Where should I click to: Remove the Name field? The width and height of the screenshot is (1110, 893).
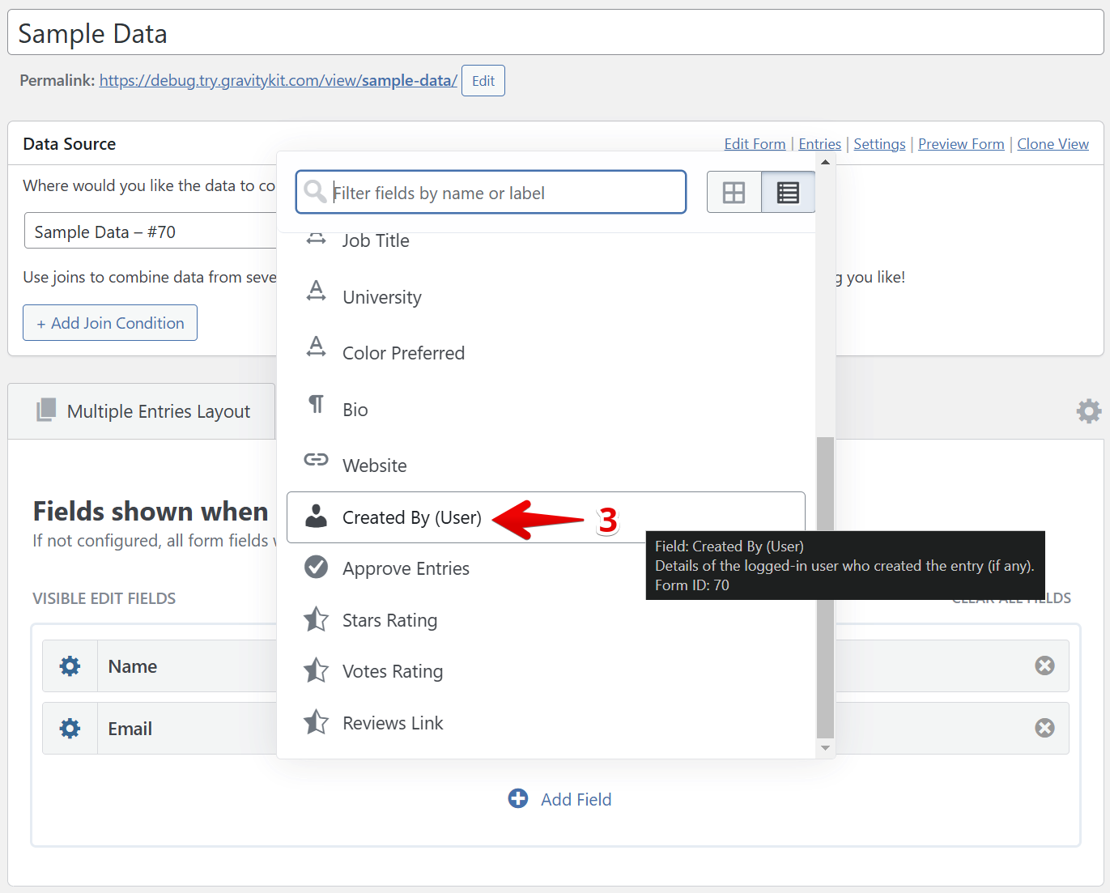point(1044,665)
